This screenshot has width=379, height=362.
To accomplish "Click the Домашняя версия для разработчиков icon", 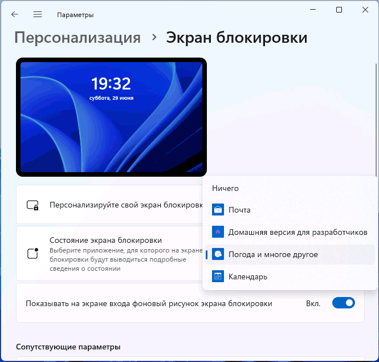I will 218,232.
